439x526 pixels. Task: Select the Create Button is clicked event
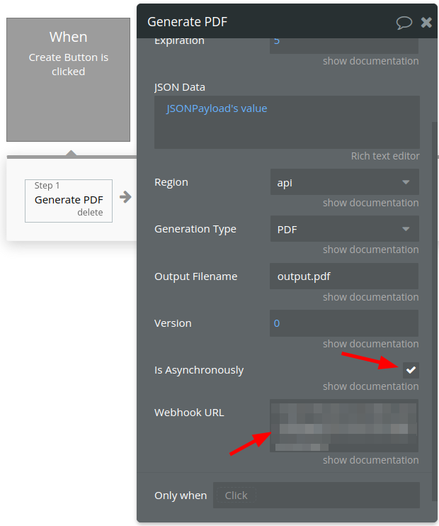pos(68,79)
